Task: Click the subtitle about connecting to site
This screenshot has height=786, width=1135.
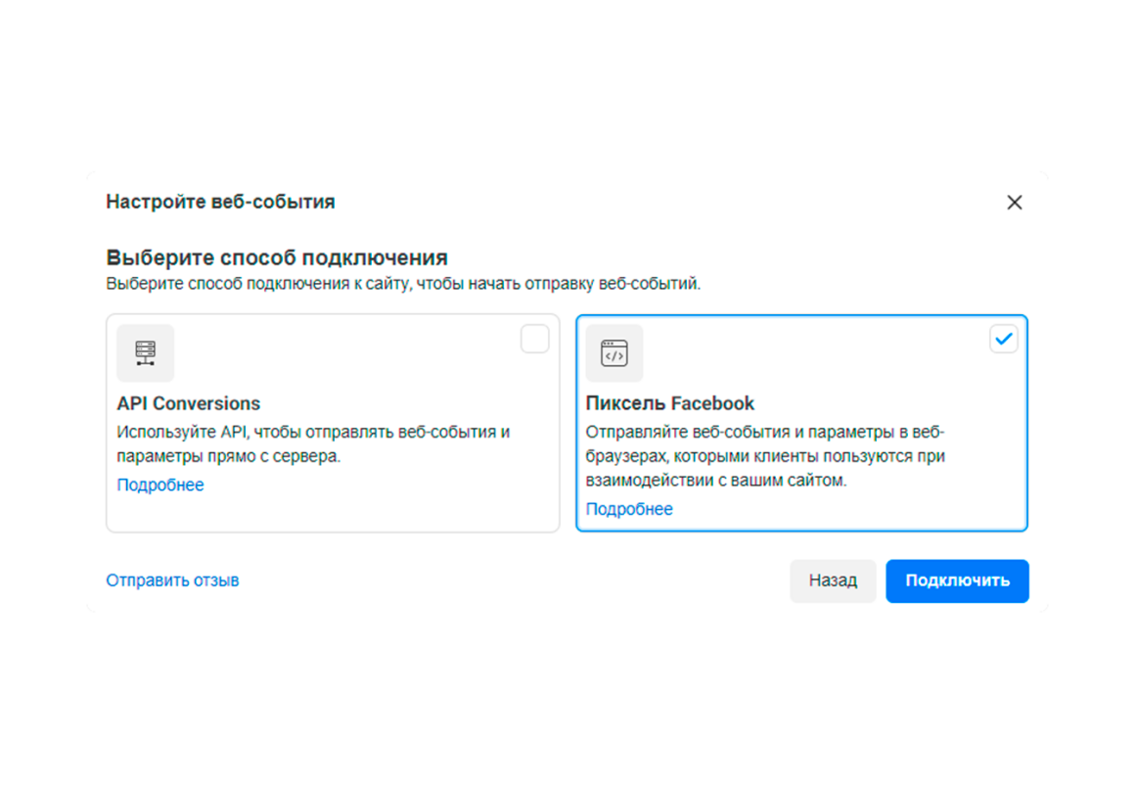Action: (x=403, y=284)
